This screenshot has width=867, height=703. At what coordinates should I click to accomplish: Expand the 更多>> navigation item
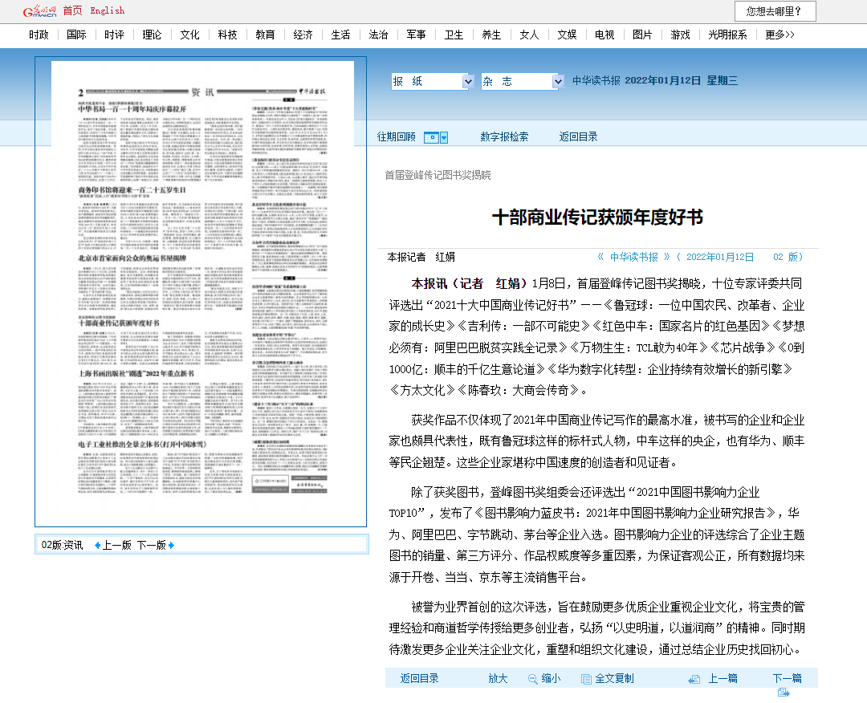coord(780,35)
